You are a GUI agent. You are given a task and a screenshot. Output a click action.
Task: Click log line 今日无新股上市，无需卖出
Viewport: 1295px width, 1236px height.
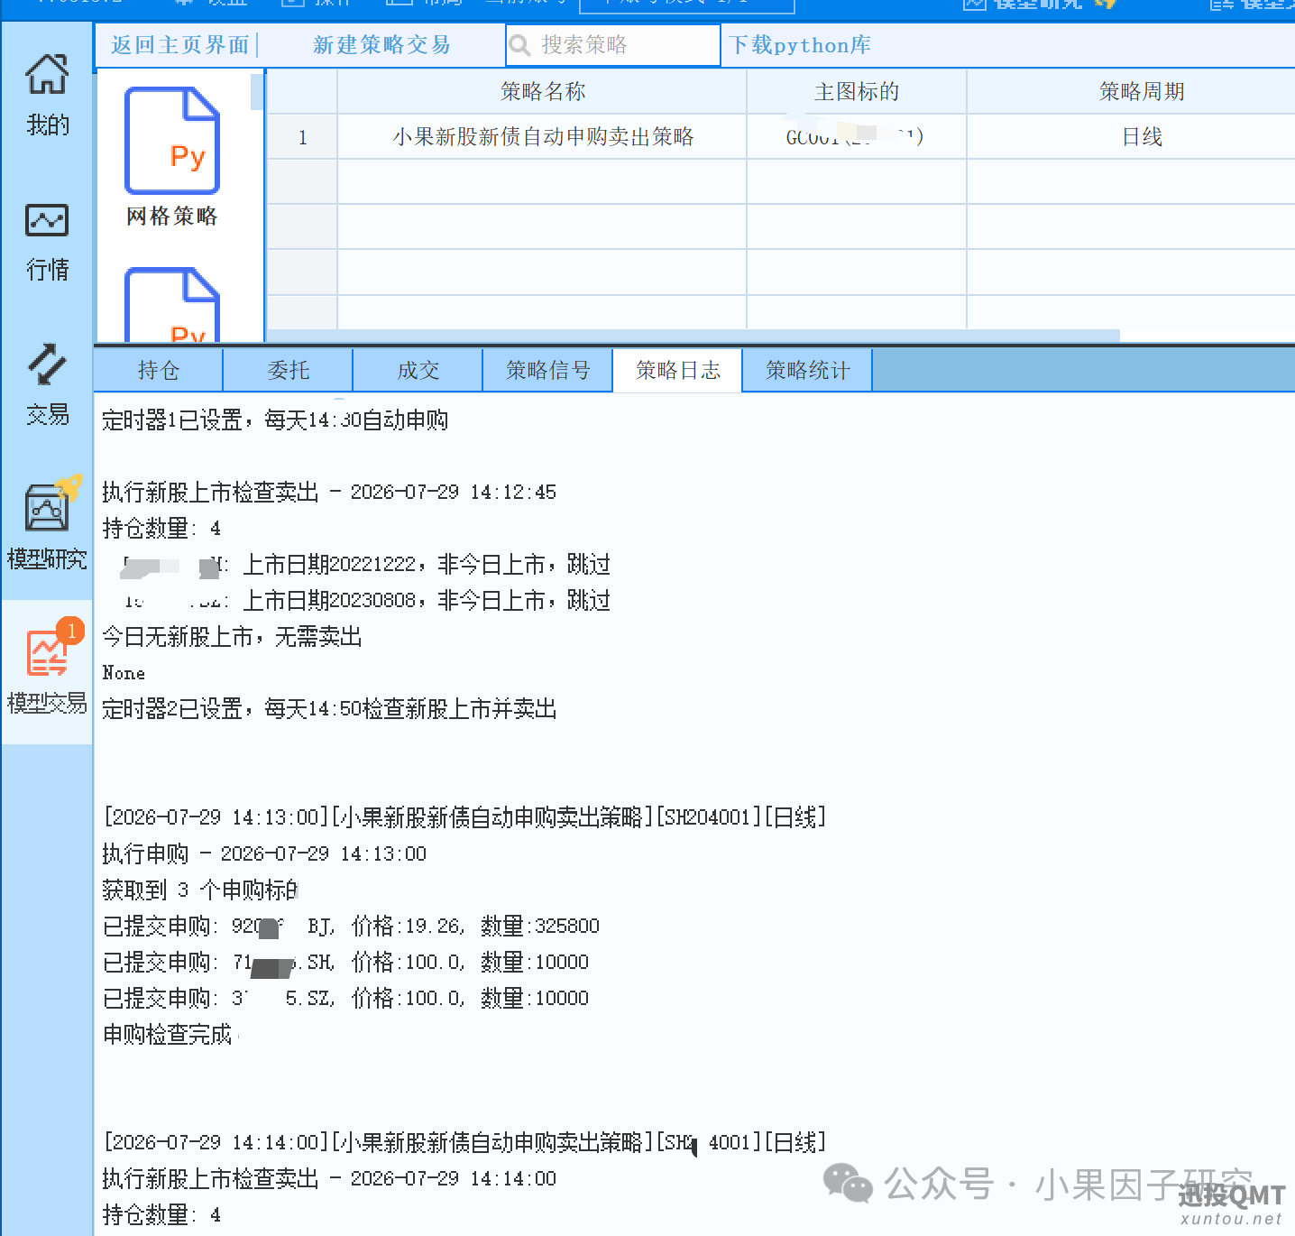tap(232, 637)
